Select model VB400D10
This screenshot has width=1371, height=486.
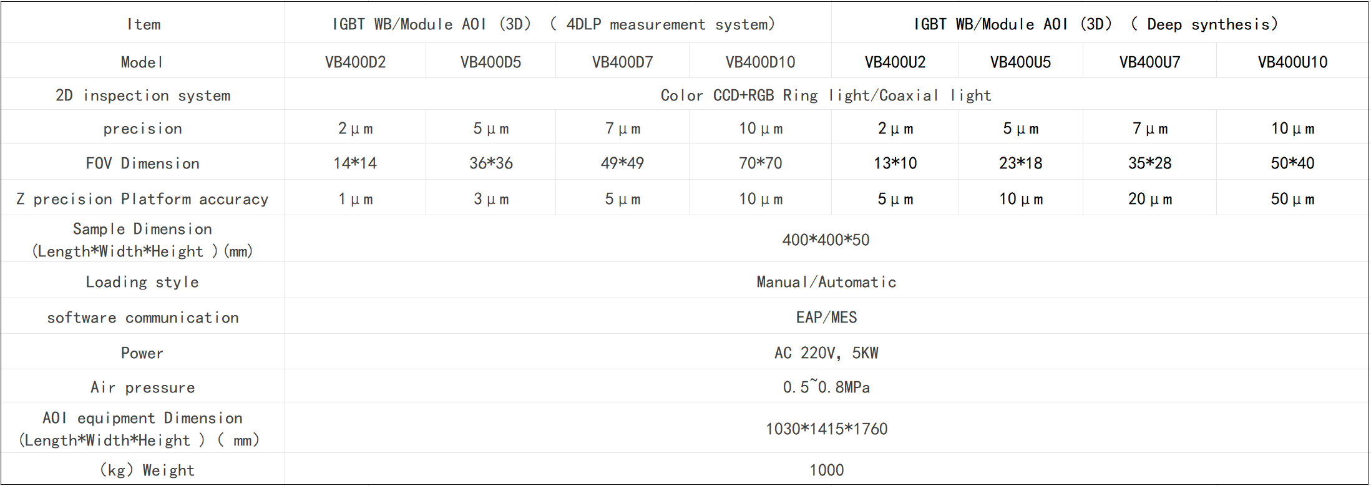click(x=760, y=62)
